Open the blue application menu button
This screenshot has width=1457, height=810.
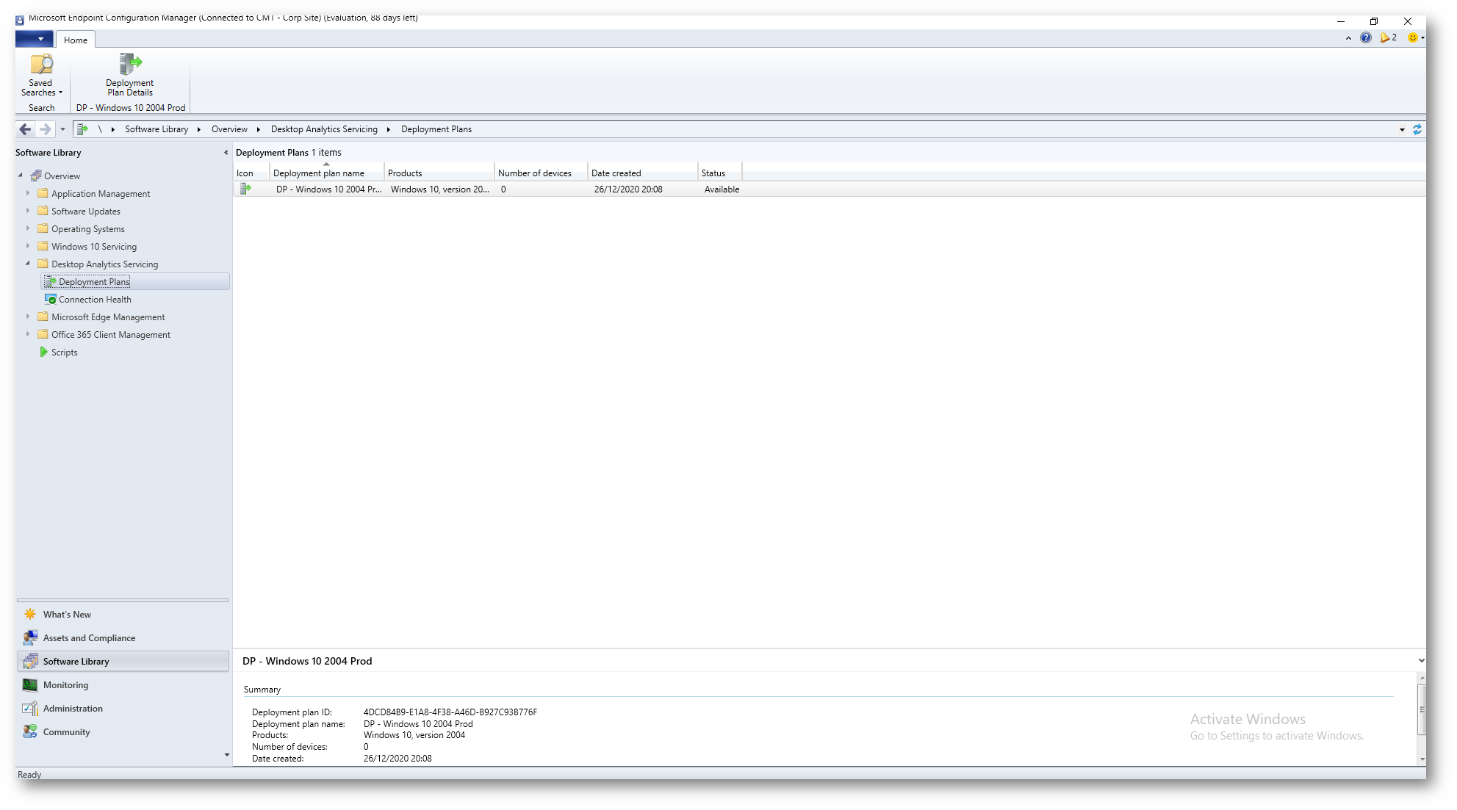[x=34, y=39]
